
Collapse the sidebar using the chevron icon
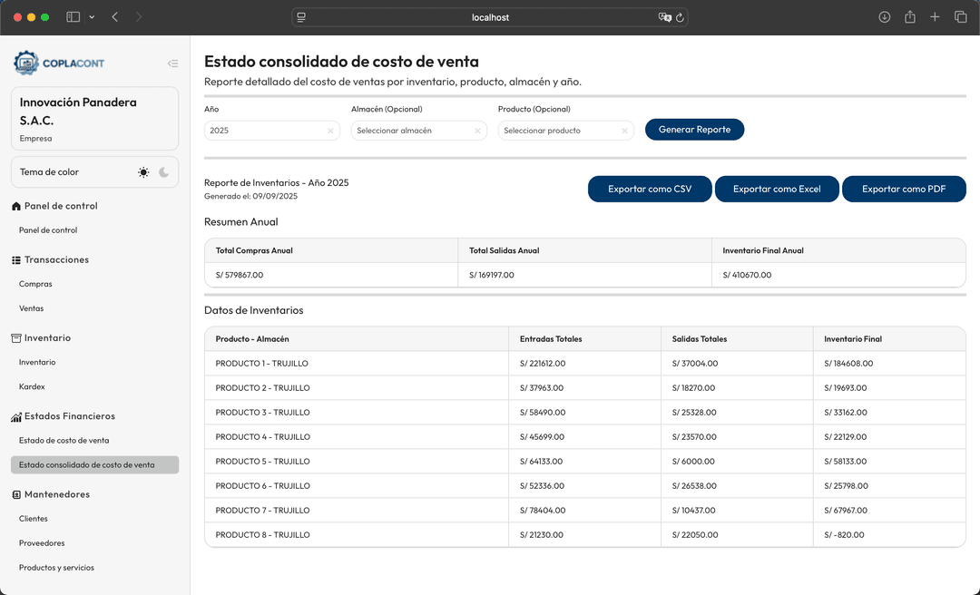[172, 63]
